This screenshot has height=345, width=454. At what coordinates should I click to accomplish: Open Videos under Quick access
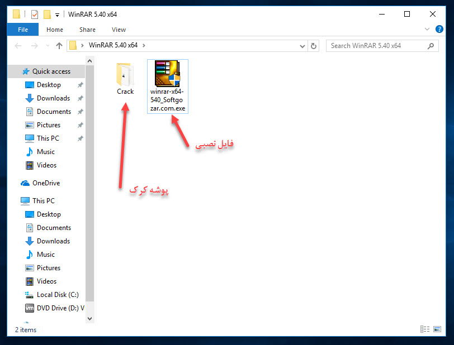[46, 165]
